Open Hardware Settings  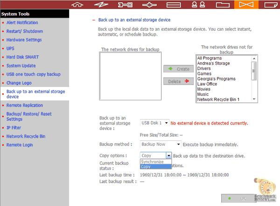click(x=24, y=40)
